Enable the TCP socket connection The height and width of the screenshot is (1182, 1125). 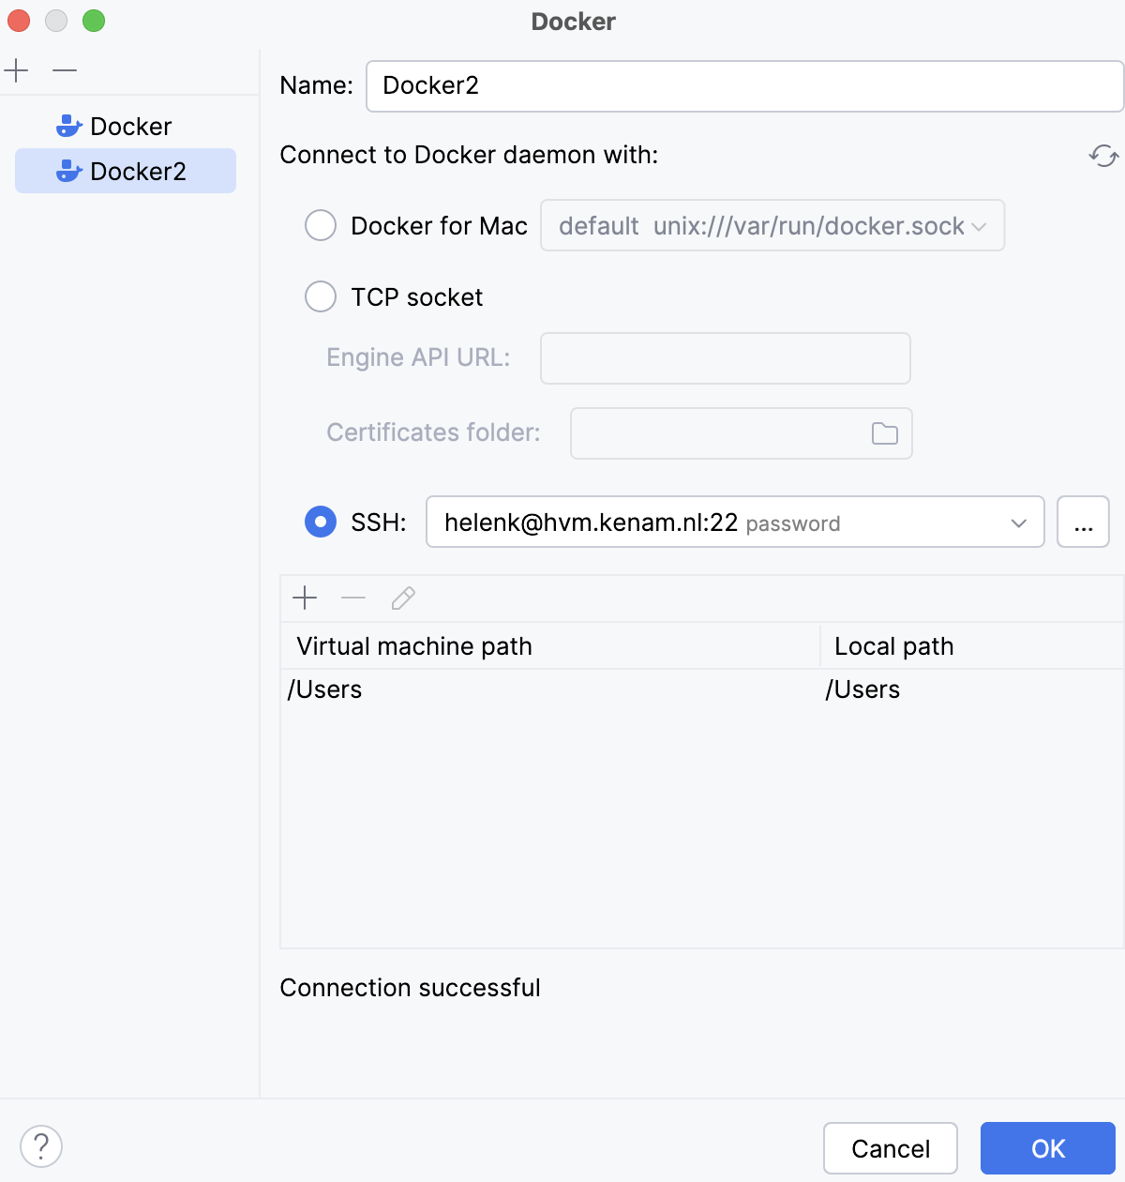[x=320, y=296]
